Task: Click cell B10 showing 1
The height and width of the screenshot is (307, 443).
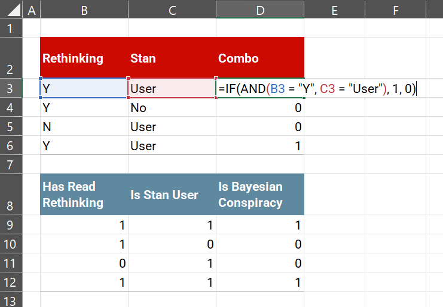Action: pos(84,244)
